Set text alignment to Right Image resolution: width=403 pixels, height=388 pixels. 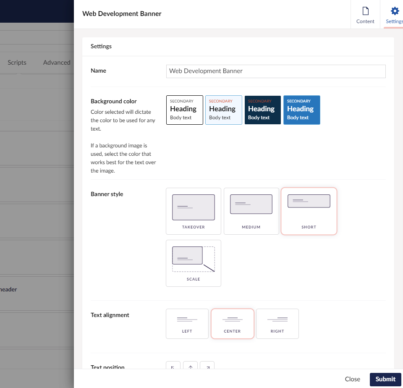pyautogui.click(x=277, y=323)
